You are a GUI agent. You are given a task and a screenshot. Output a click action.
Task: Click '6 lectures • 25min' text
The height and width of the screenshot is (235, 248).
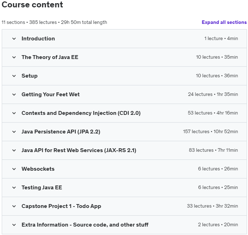click(218, 187)
